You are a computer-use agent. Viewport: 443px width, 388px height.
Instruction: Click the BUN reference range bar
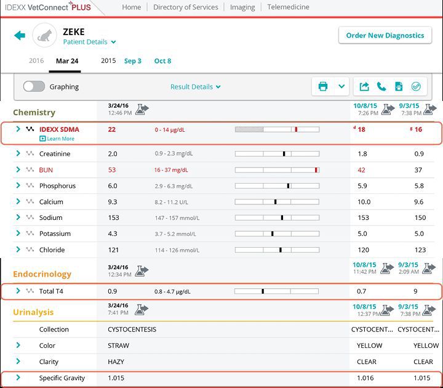point(277,170)
